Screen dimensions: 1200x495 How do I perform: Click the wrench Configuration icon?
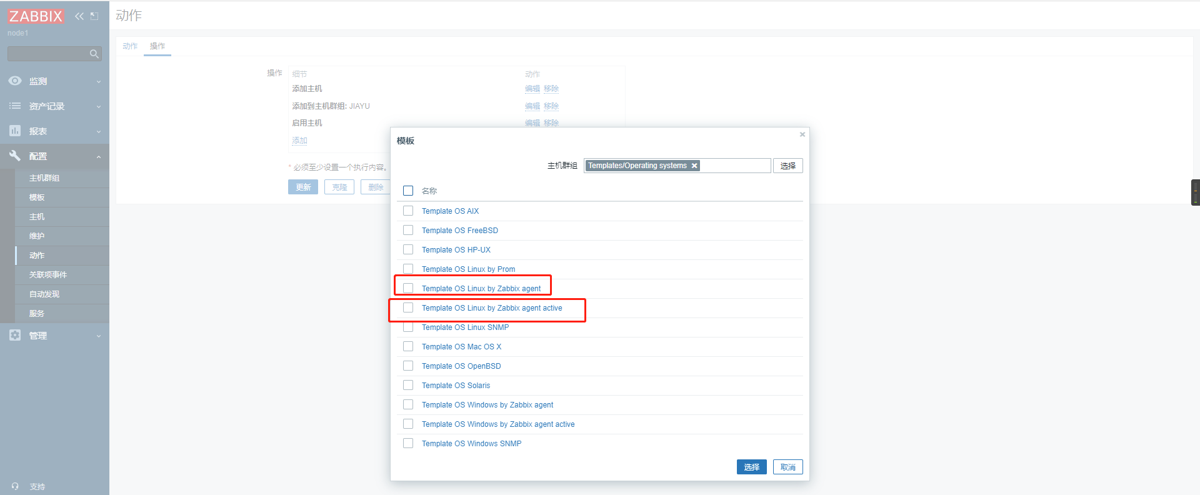15,156
